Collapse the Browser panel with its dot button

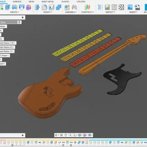[x=23, y=17]
